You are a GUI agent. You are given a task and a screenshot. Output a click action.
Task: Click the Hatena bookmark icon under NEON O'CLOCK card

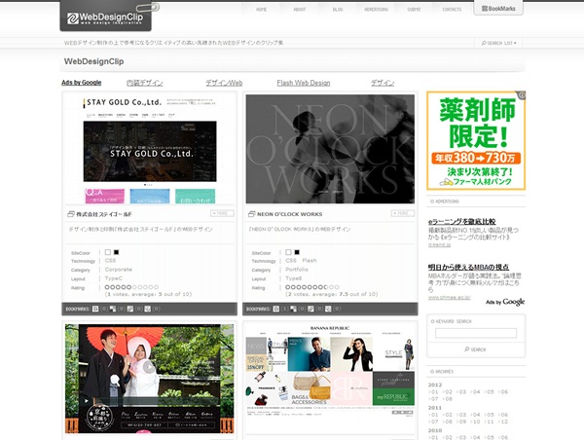[x=276, y=309]
